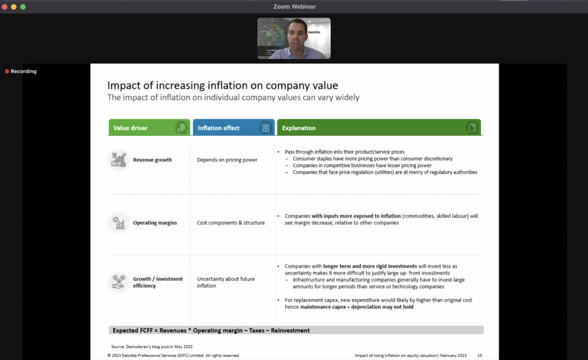The width and height of the screenshot is (588, 360).
Task: Click the Revenue growth chart icon
Action: click(x=118, y=160)
